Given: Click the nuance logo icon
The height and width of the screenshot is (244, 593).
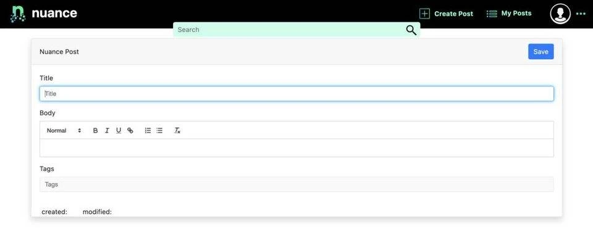Looking at the screenshot, I should tap(18, 14).
